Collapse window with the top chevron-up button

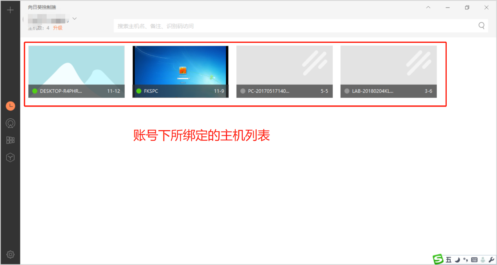428,7
